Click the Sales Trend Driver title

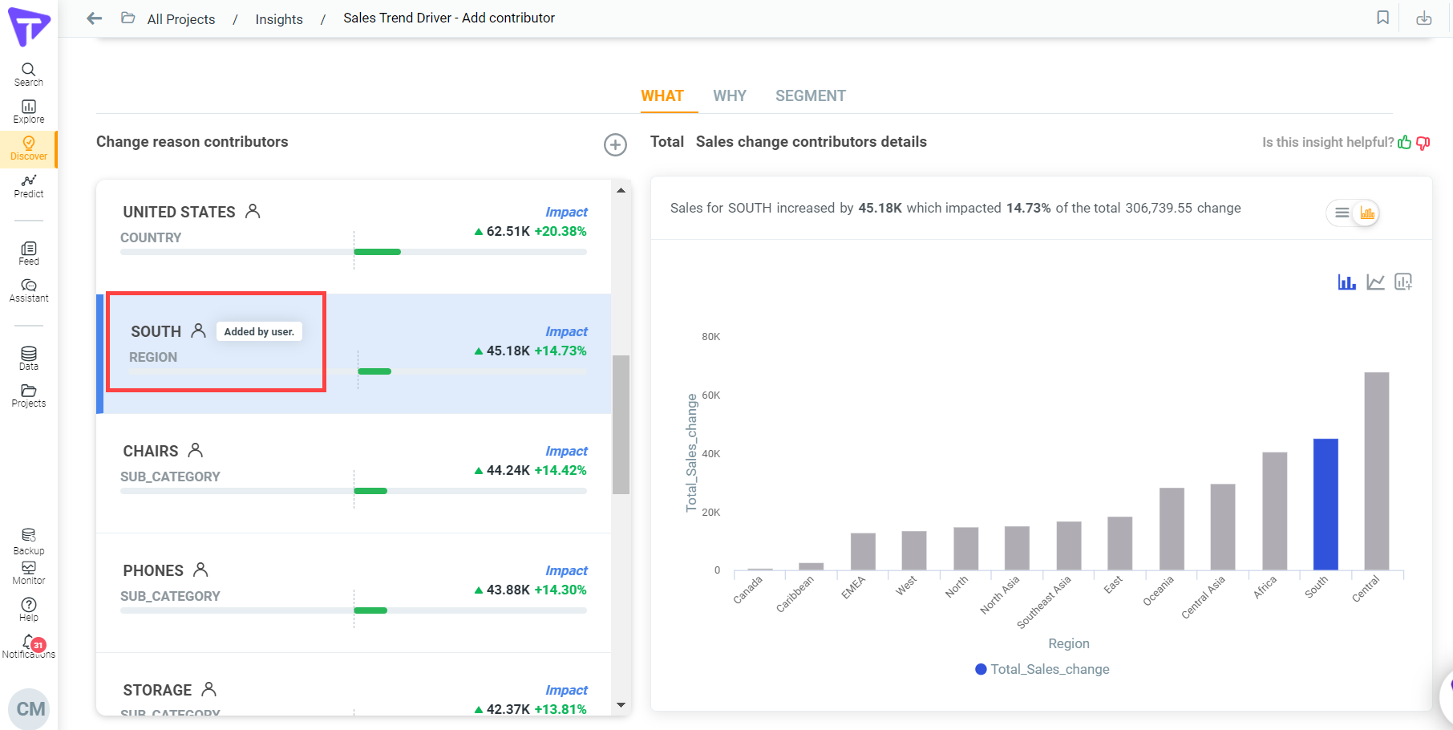tap(449, 18)
